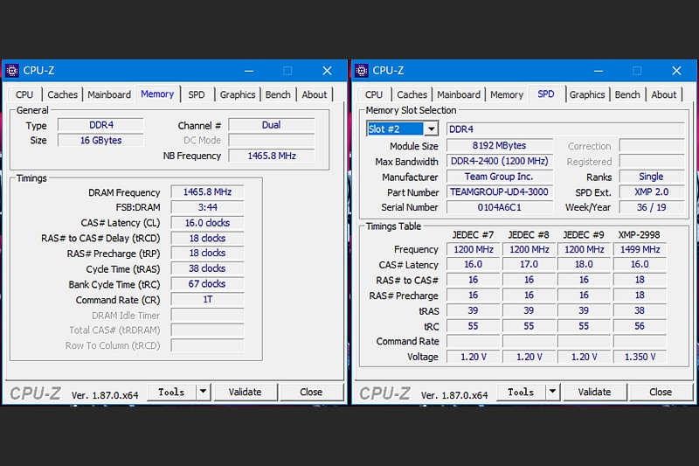Image resolution: width=699 pixels, height=466 pixels.
Task: Click the RAS# Precharge (tRP) 18 clocks value
Action: 207,254
